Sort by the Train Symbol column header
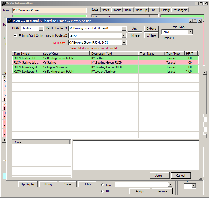The width and height of the screenshot is (209, 198). point(26,54)
